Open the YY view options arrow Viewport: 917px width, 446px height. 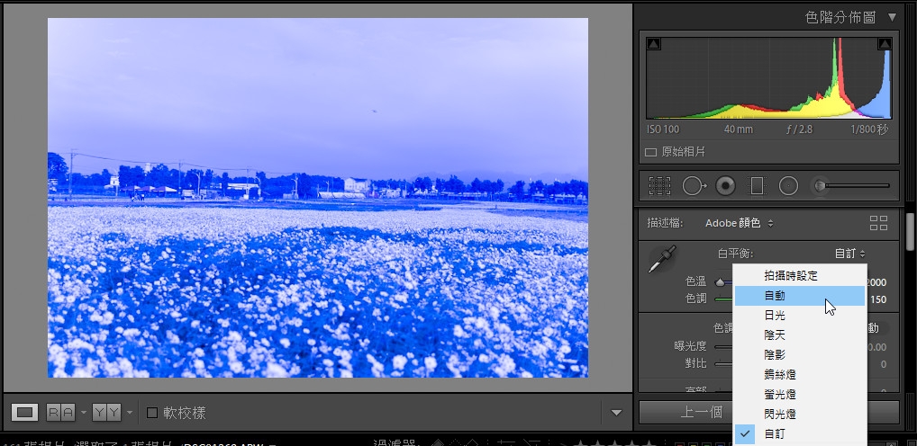point(129,413)
